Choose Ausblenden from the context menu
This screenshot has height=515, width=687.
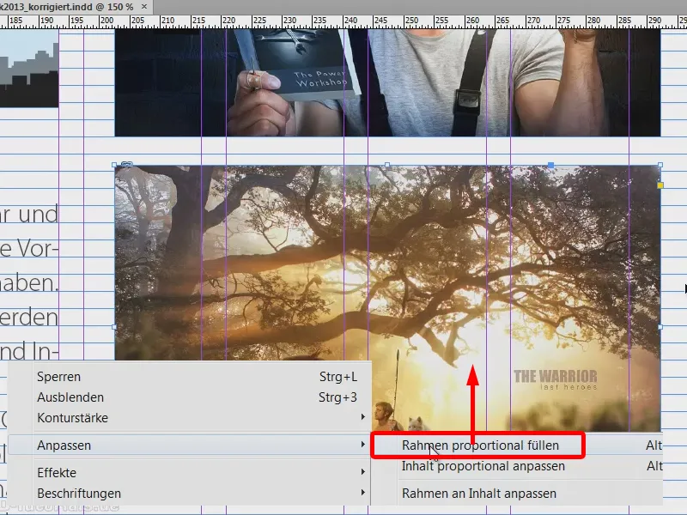pyautogui.click(x=70, y=397)
